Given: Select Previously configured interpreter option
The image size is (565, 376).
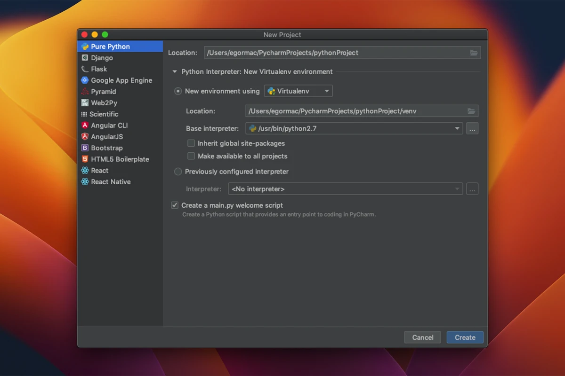Looking at the screenshot, I should pyautogui.click(x=178, y=172).
